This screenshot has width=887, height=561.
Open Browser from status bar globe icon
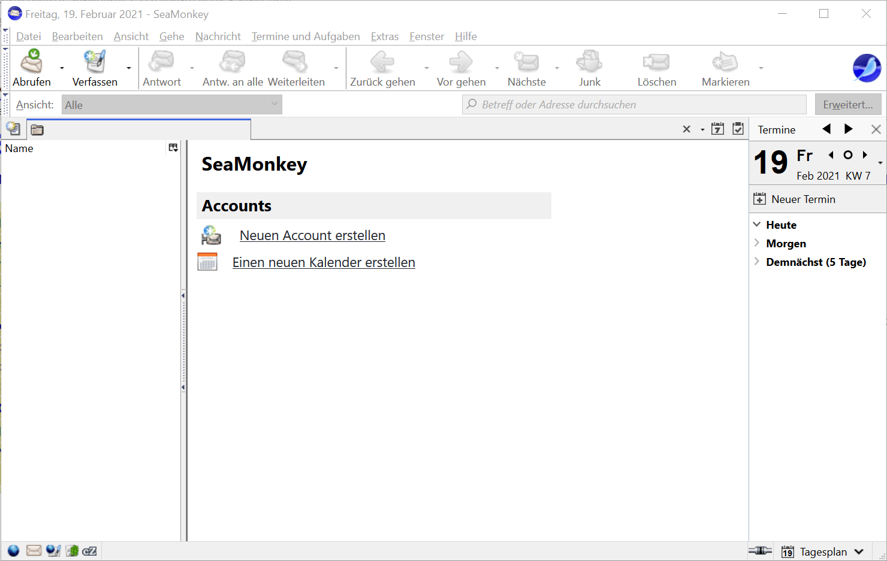pyautogui.click(x=13, y=551)
